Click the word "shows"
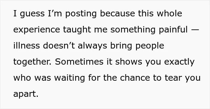 [129, 62]
